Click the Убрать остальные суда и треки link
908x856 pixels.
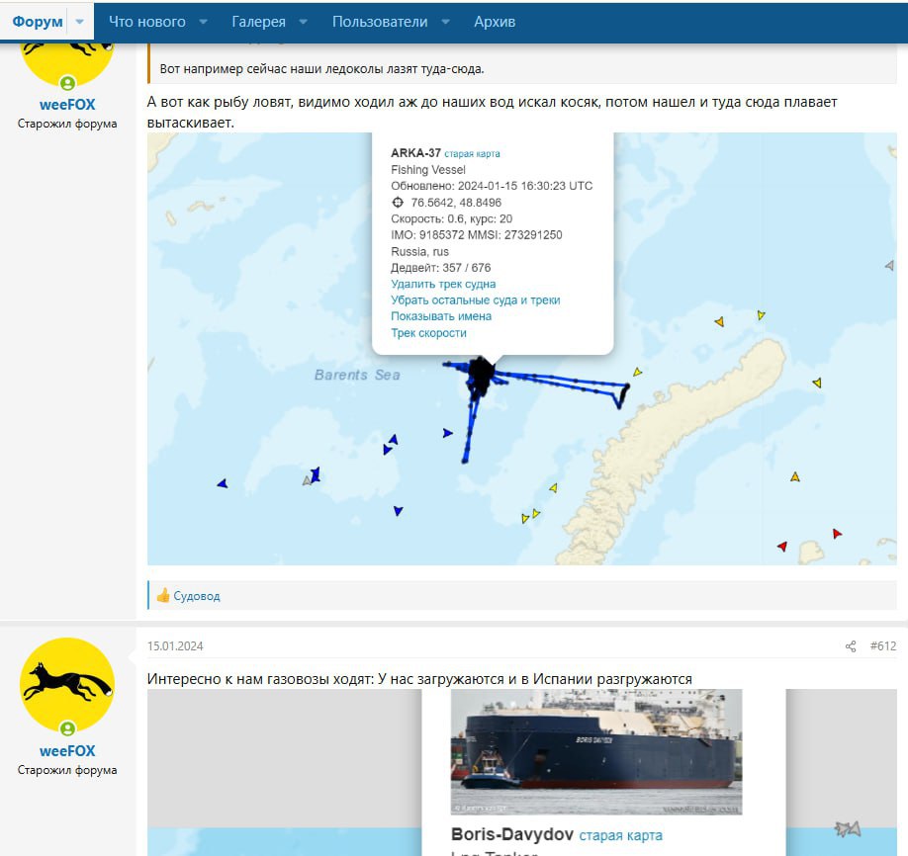[476, 300]
